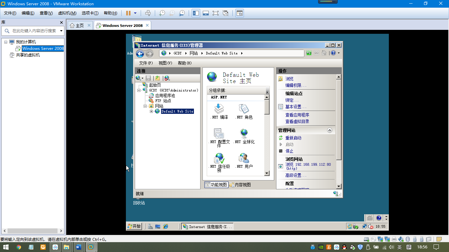Collapse the GCDY server tree node
This screenshot has width=449, height=252.
click(x=139, y=90)
